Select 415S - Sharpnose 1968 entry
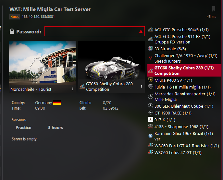 click(x=184, y=126)
